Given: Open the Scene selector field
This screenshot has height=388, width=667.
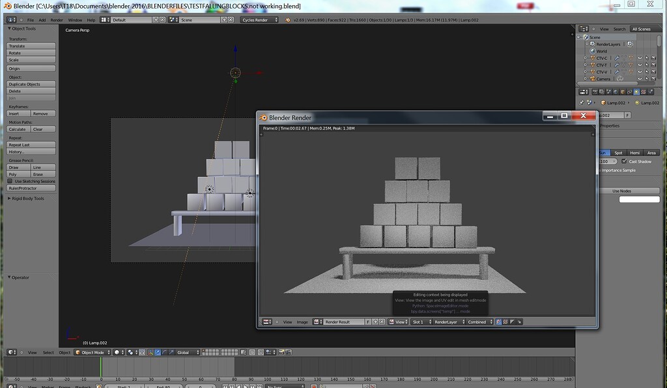Looking at the screenshot, I should (200, 20).
